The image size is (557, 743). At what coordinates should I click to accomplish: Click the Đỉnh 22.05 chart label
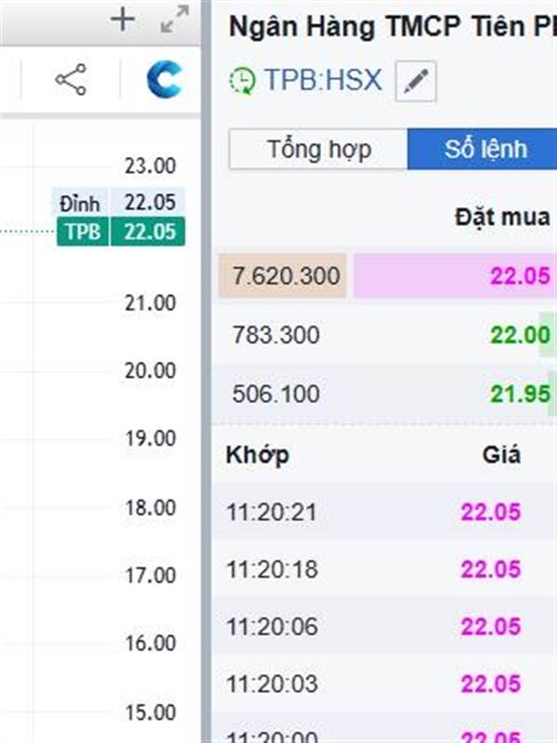(119, 202)
